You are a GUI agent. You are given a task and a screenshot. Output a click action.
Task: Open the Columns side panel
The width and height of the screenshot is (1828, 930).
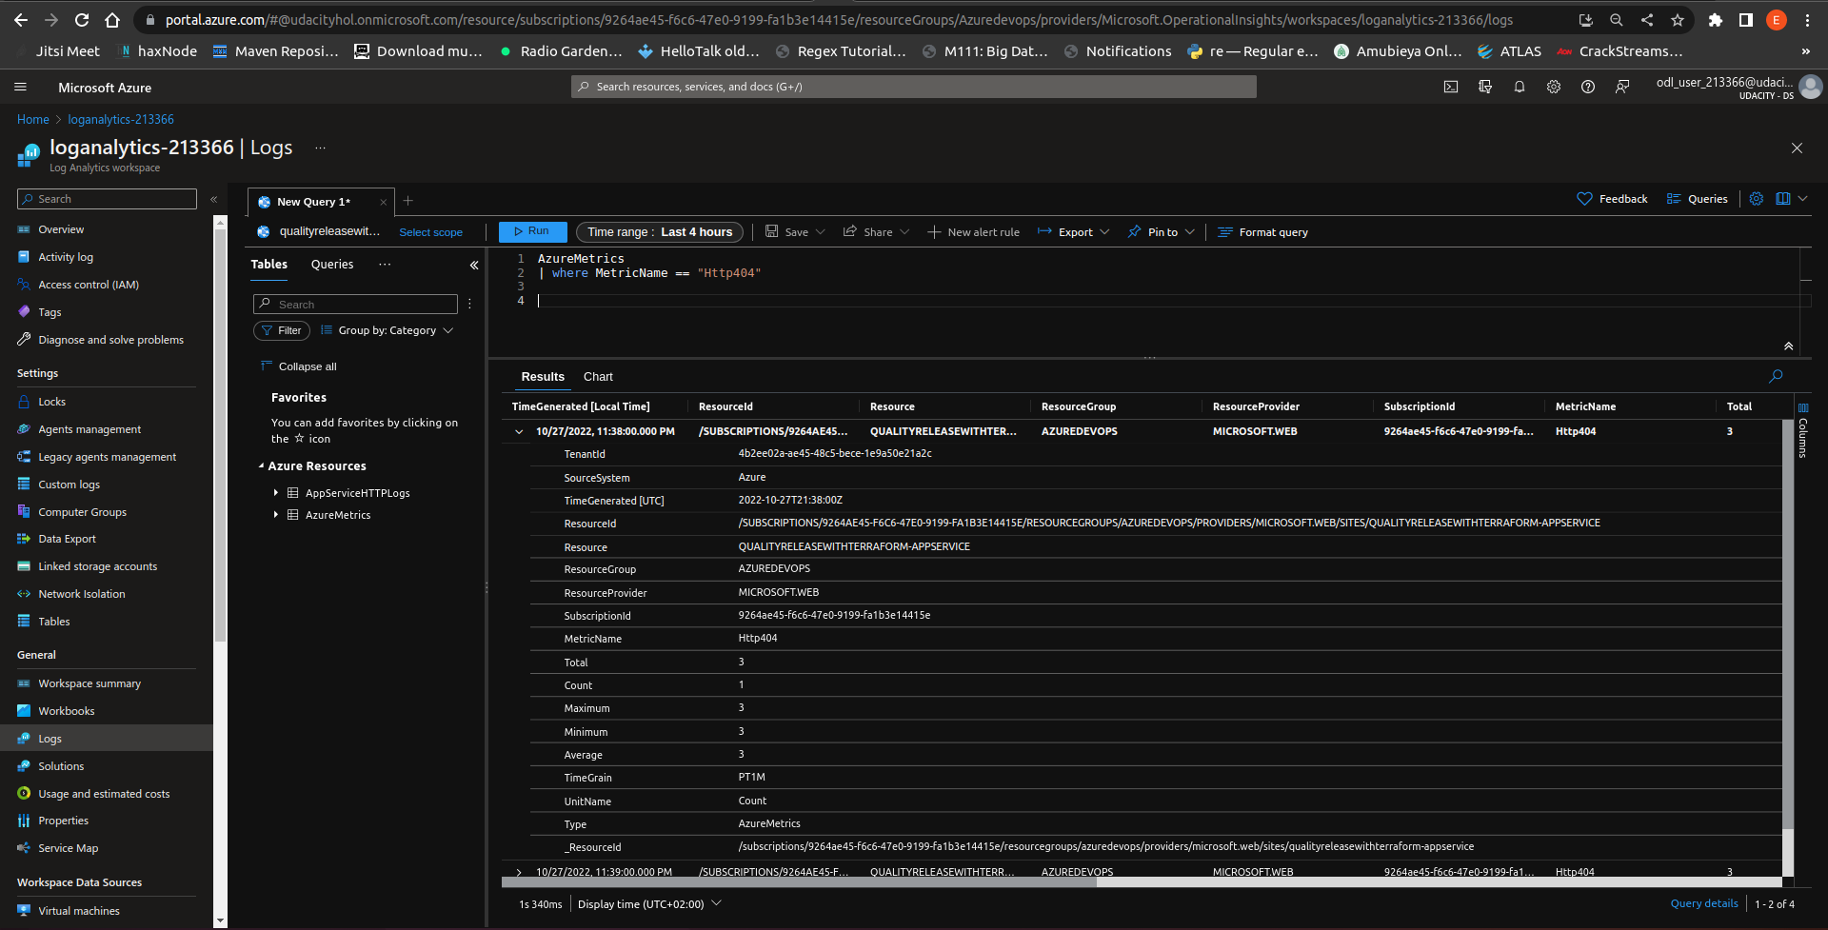click(1803, 433)
